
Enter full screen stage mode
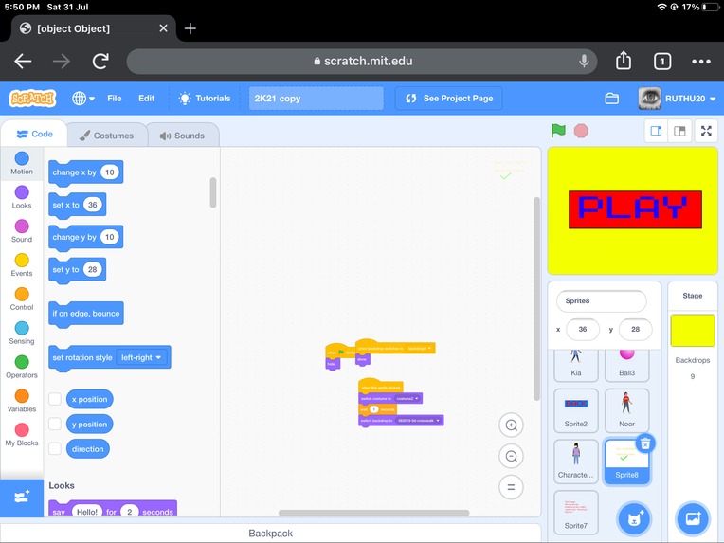(706, 131)
